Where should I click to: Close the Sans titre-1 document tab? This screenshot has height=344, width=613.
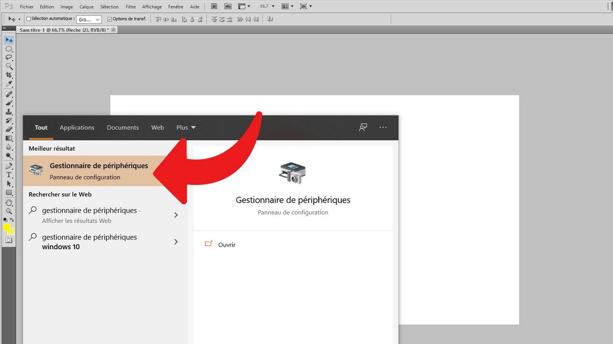113,30
